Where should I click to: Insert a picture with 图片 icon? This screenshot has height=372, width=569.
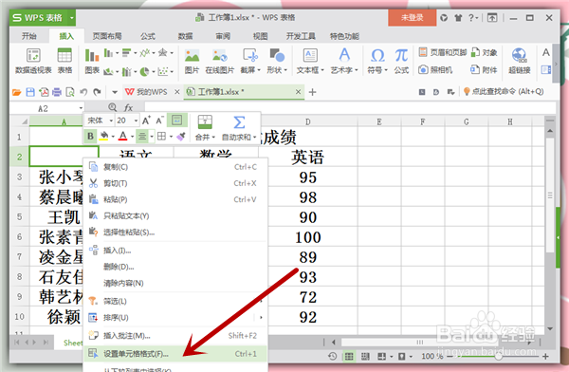192,61
